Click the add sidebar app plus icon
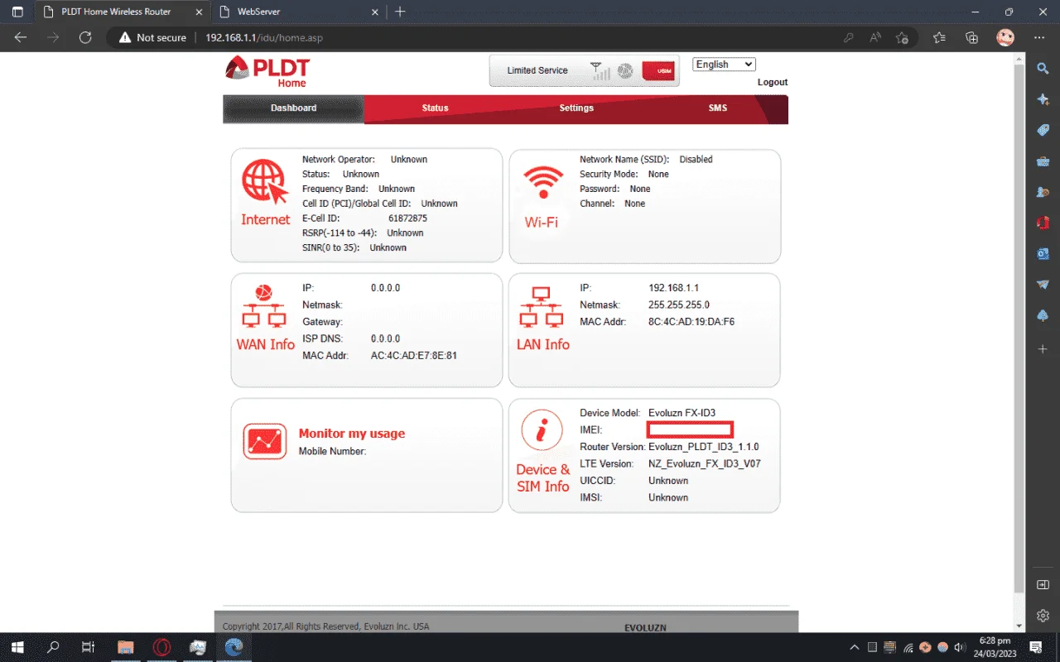Screen dimensions: 1060x662 pyautogui.click(x=1043, y=349)
